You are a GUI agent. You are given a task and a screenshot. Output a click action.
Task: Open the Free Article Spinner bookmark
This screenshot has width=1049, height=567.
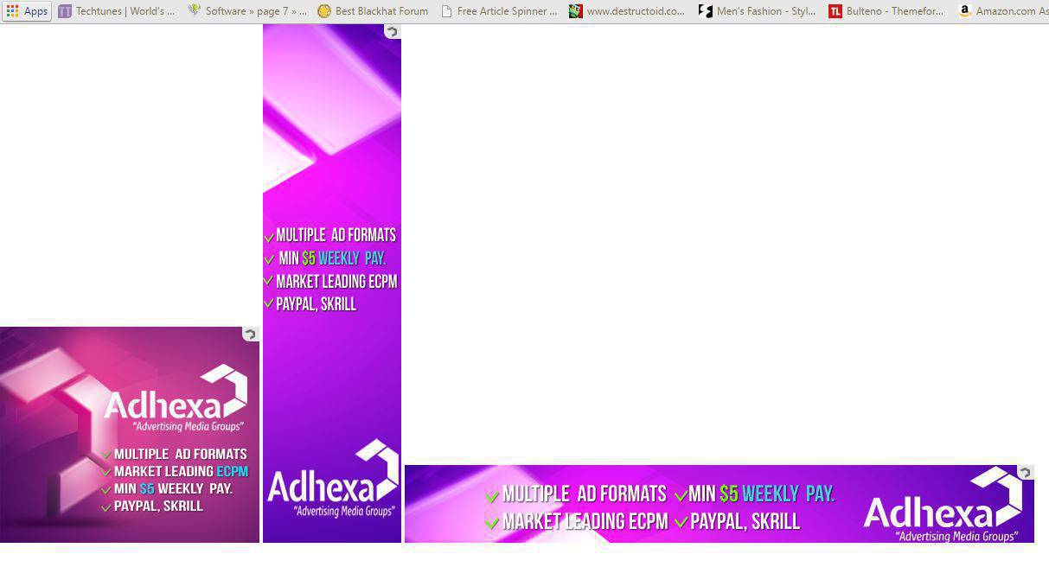pyautogui.click(x=499, y=11)
